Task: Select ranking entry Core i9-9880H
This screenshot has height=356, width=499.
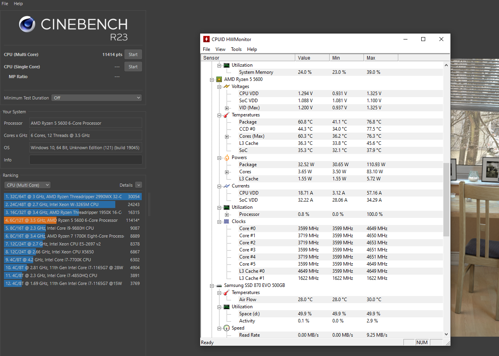Action: point(73,228)
